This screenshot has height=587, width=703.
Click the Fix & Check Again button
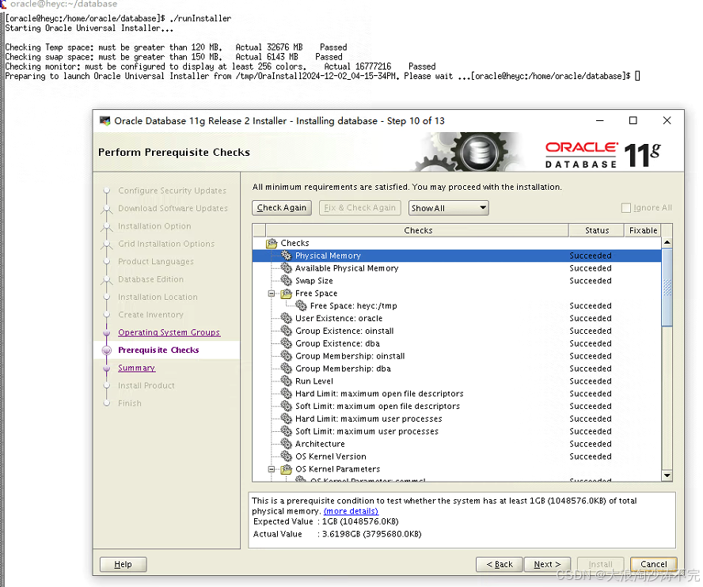click(359, 208)
